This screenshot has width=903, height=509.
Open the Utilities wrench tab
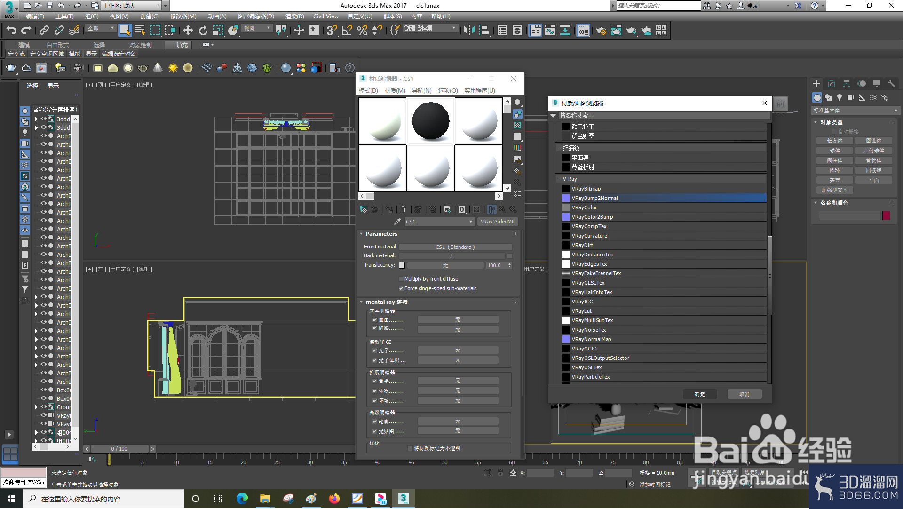click(891, 84)
